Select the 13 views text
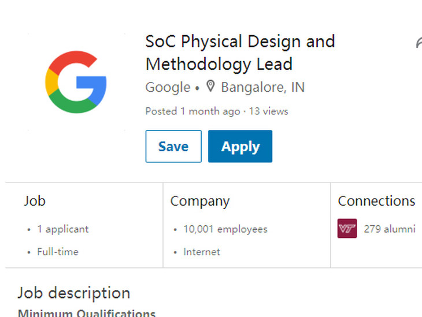422x317 pixels. 269,111
